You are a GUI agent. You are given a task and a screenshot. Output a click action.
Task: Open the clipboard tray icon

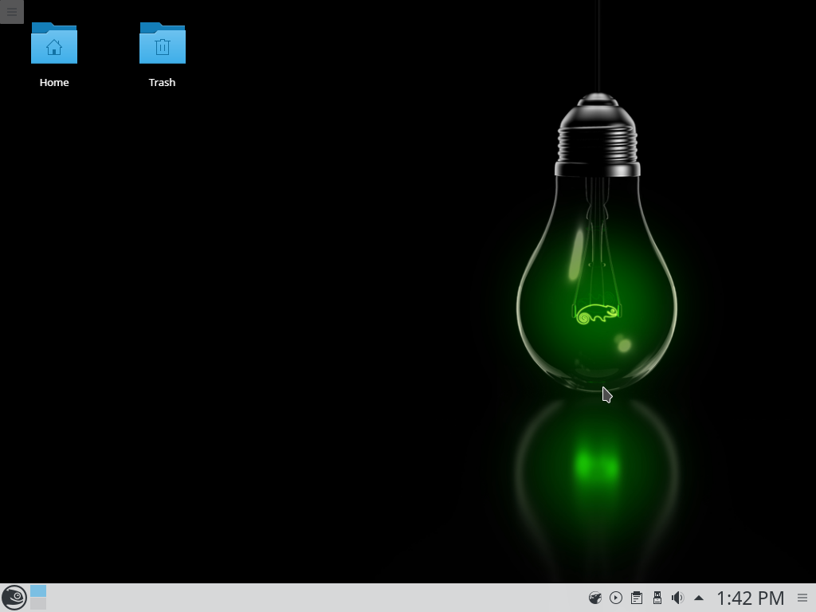click(x=636, y=598)
